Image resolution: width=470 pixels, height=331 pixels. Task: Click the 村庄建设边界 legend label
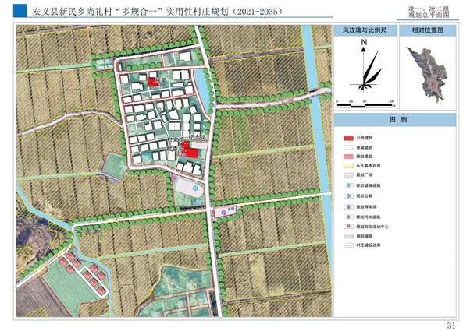(x=369, y=245)
